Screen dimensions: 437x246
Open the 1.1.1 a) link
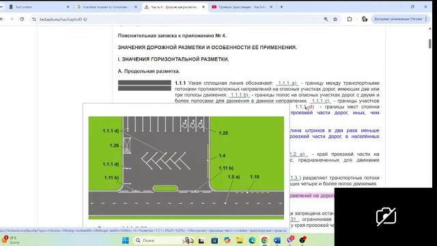[287, 83]
